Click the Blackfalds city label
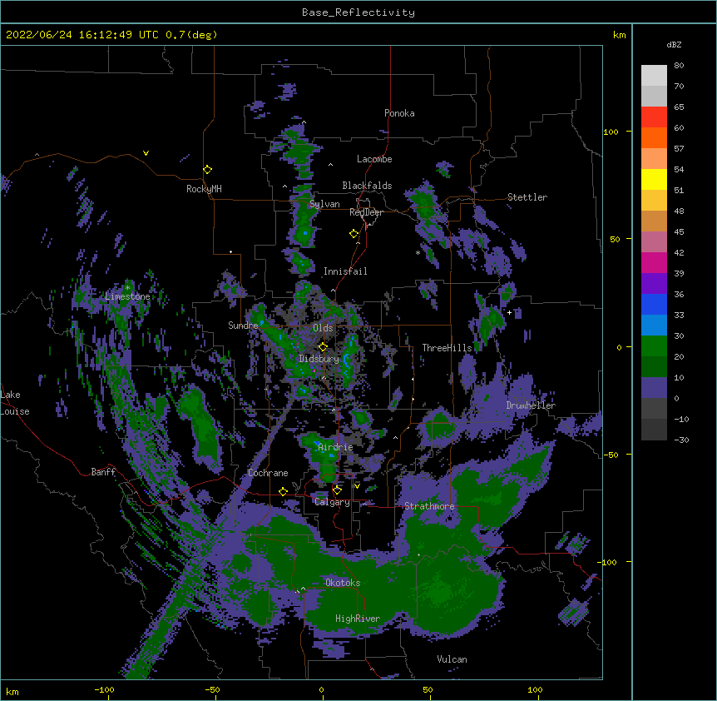The image size is (717, 701). pyautogui.click(x=367, y=186)
